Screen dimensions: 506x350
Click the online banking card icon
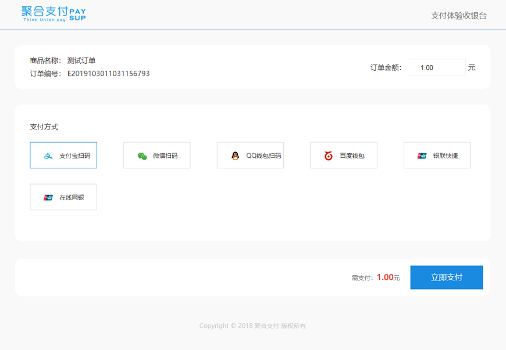click(48, 197)
